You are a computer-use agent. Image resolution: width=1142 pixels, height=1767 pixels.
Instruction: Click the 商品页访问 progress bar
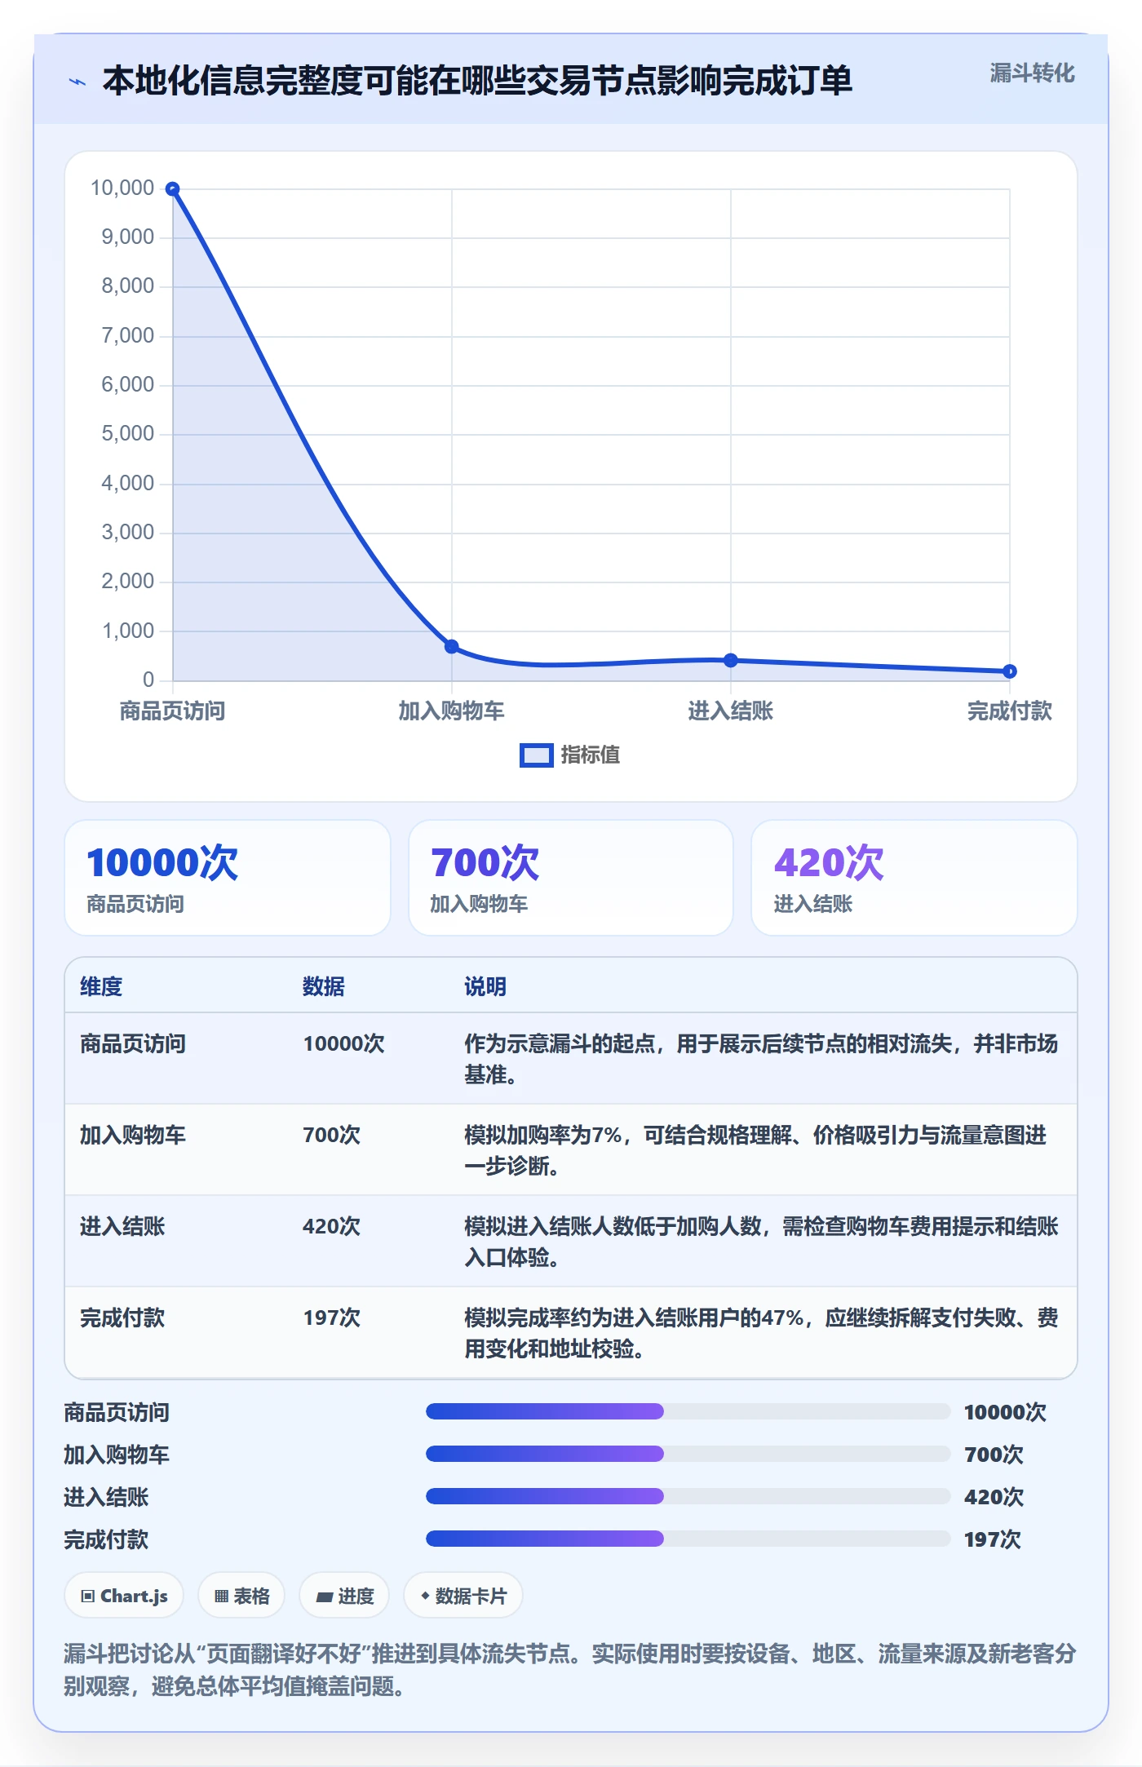tap(688, 1411)
